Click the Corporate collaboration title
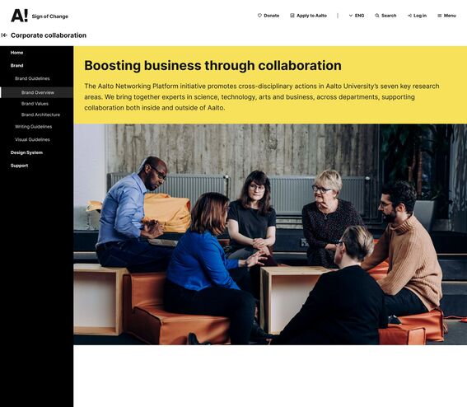Image resolution: width=467 pixels, height=407 pixels. (49, 35)
